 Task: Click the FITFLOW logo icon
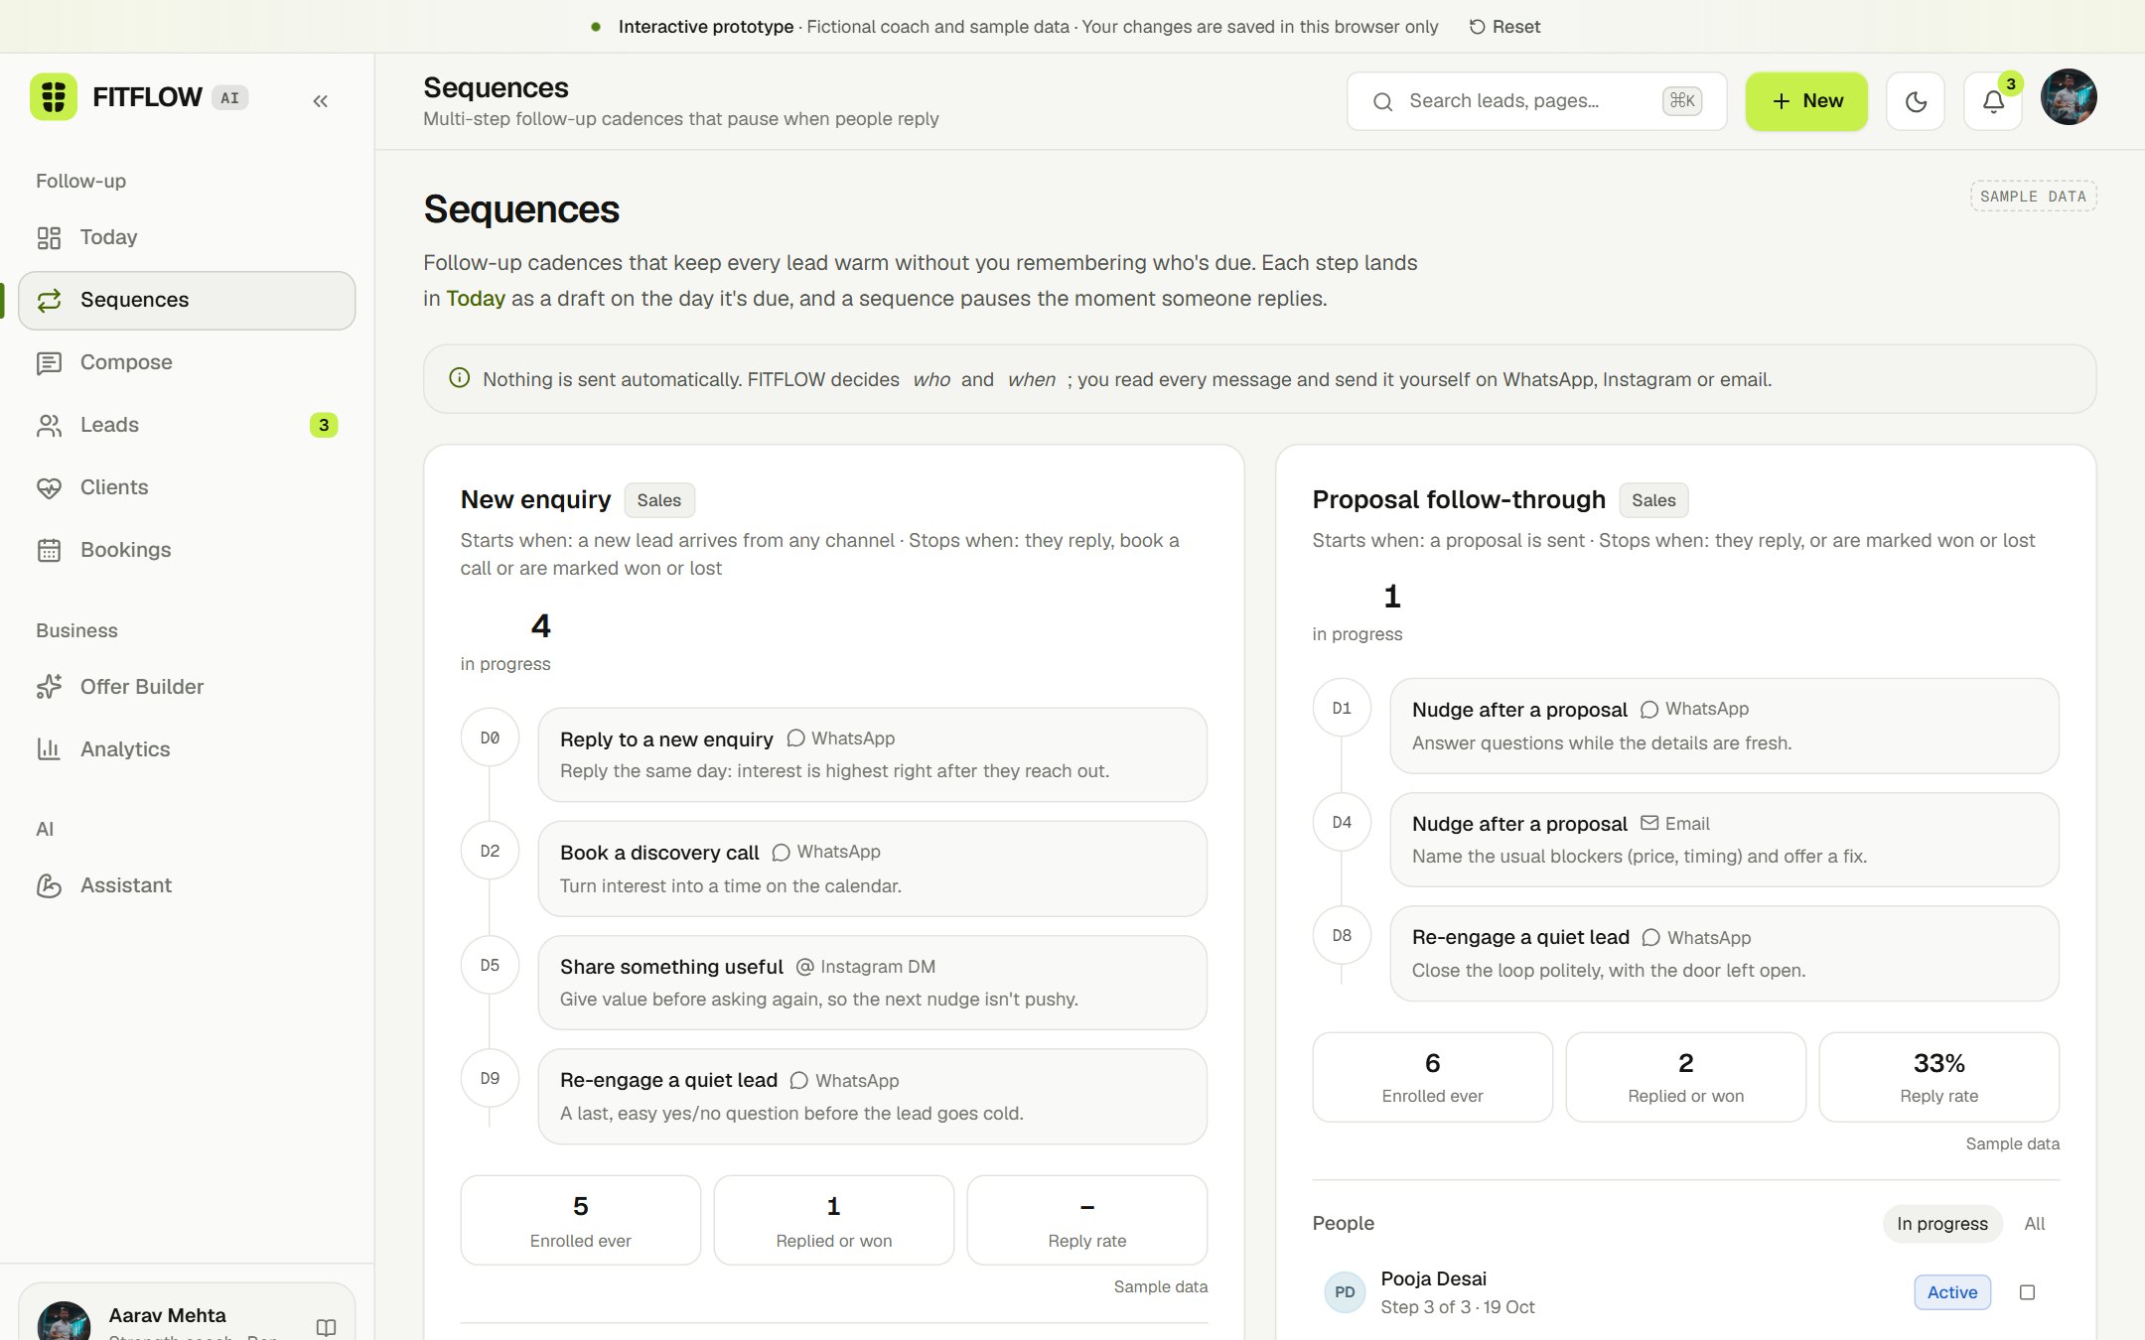click(x=54, y=97)
